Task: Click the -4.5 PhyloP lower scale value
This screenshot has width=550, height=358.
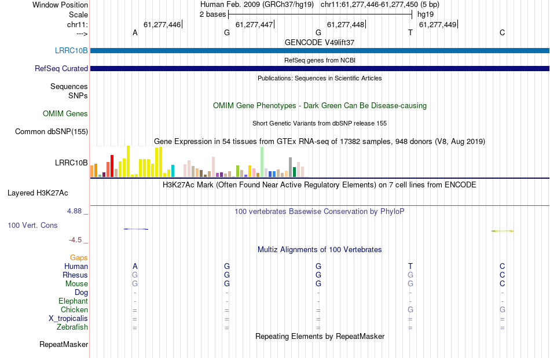Action: (75, 240)
